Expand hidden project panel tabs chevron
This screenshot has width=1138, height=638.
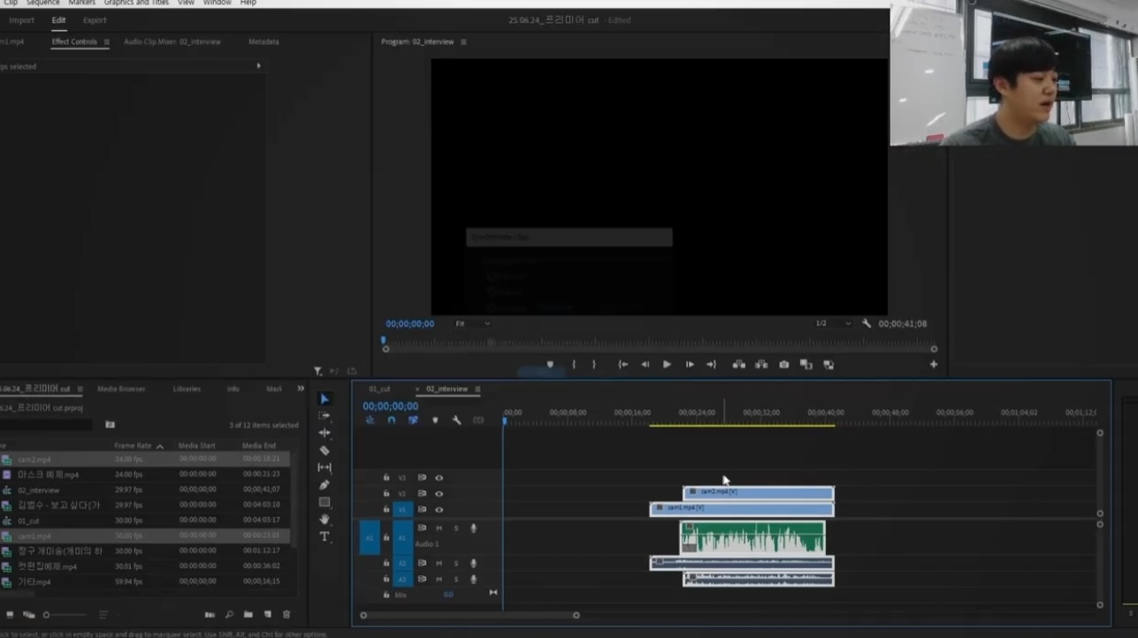pyautogui.click(x=301, y=389)
